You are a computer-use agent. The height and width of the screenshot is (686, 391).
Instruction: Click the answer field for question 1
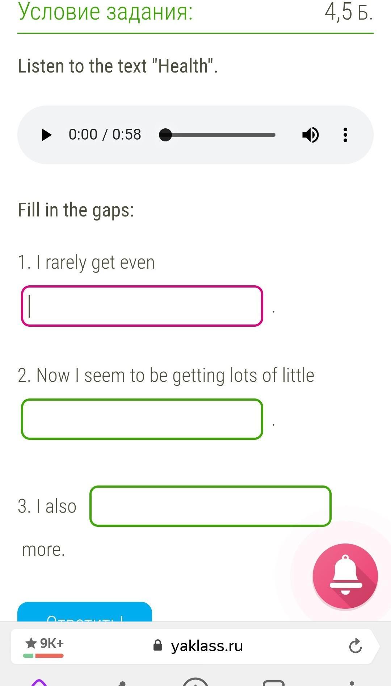142,306
